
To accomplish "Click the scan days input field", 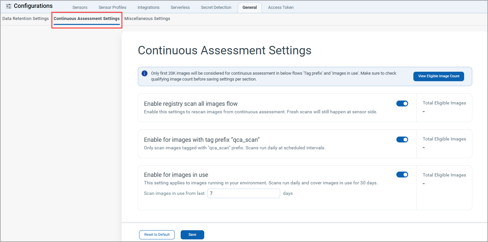I will point(244,194).
